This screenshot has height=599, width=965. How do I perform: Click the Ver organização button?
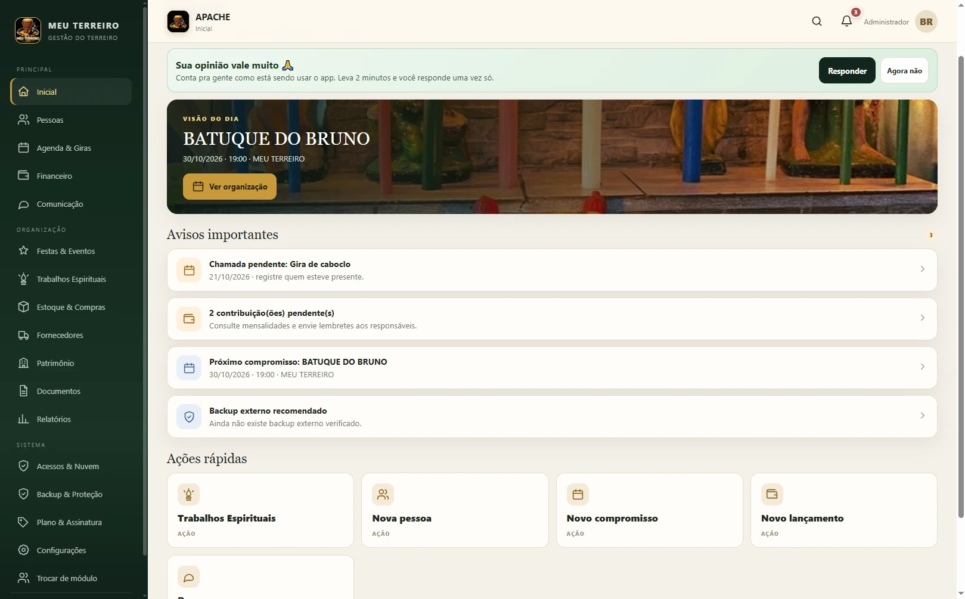click(x=229, y=187)
